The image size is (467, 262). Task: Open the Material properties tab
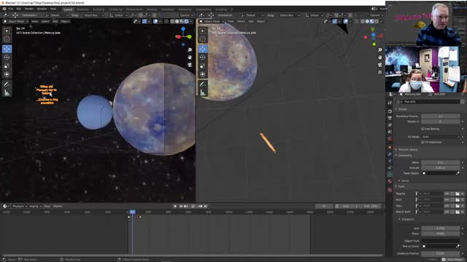coord(390,181)
